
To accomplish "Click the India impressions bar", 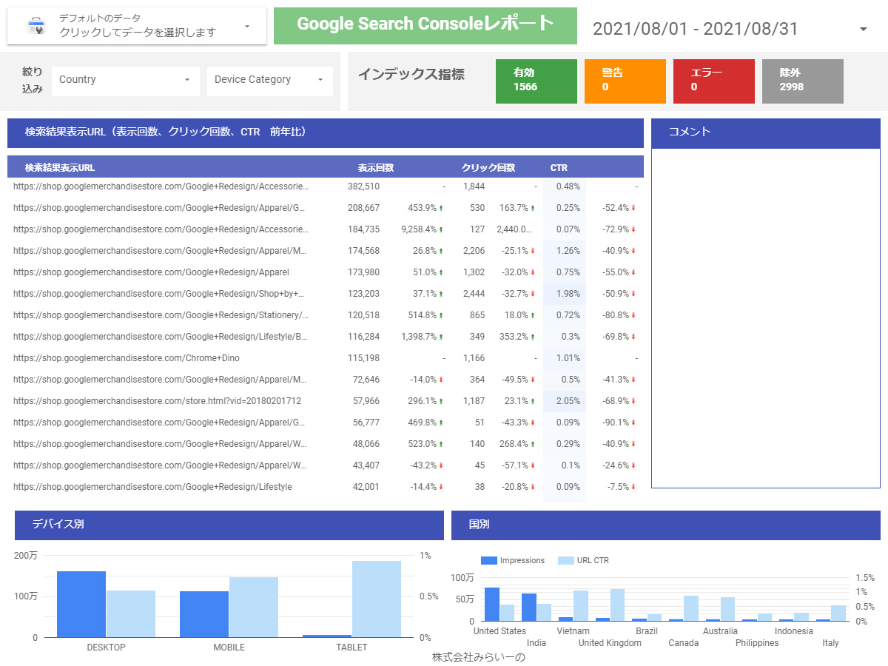I will 529,608.
